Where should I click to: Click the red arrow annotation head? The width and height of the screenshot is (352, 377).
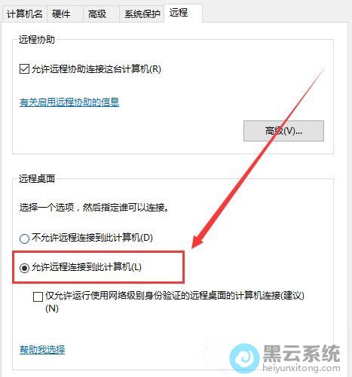coord(200,239)
